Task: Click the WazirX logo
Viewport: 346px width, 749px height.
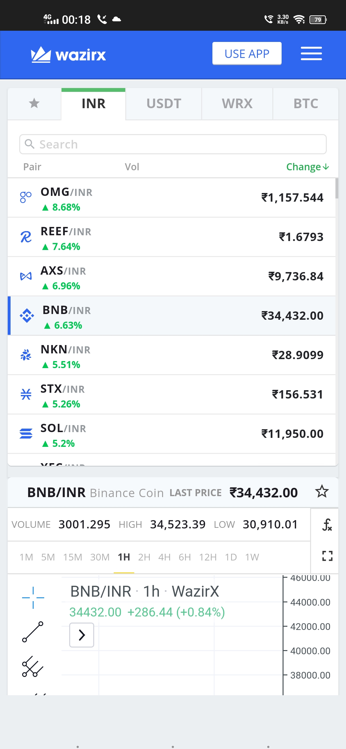Action: pyautogui.click(x=68, y=55)
